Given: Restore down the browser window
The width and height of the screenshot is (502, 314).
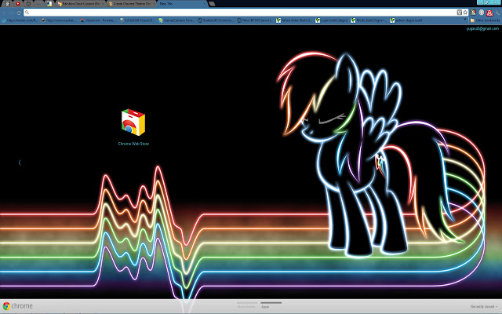Looking at the screenshot, I should [486, 2].
